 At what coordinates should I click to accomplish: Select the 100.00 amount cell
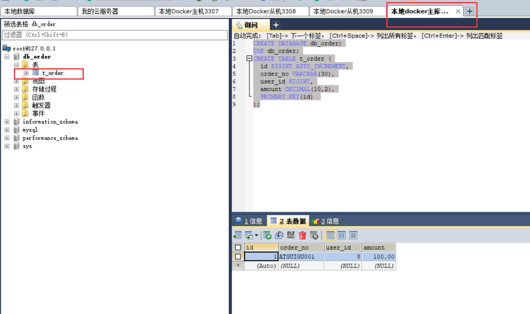pyautogui.click(x=378, y=257)
